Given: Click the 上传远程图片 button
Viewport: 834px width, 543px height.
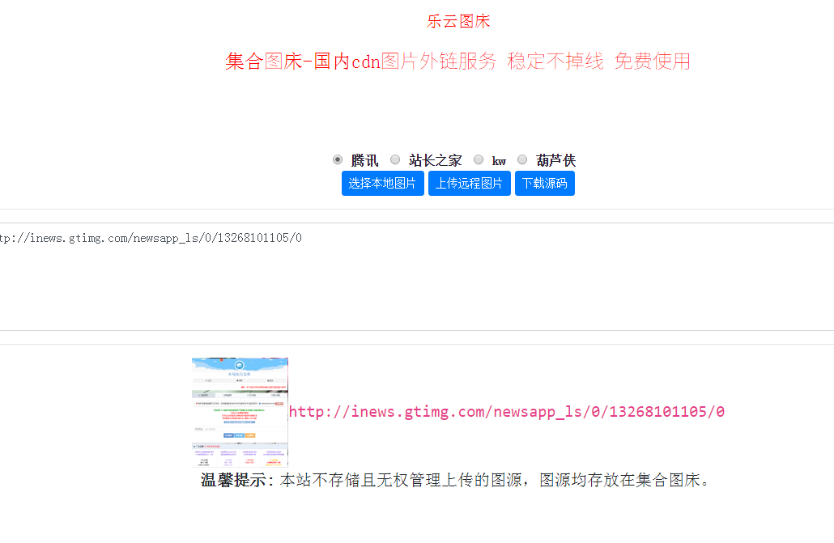Looking at the screenshot, I should tap(469, 184).
